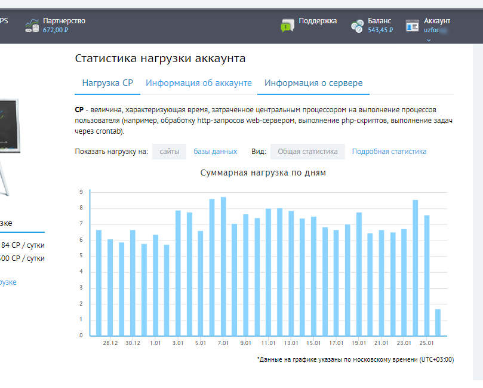View the balance amount 543,45 ₽
483x388 pixels.
[x=380, y=30]
